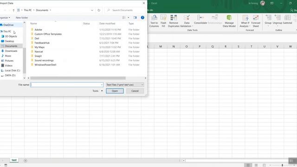The image size is (297, 167).
Task: Select the Consolidate tool
Action: tap(200, 19)
